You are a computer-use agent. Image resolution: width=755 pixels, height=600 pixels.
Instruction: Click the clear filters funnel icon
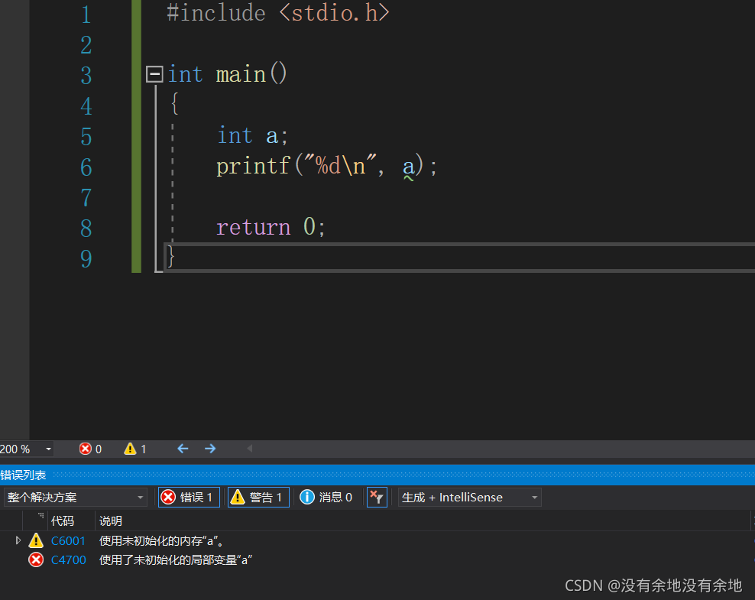point(377,497)
